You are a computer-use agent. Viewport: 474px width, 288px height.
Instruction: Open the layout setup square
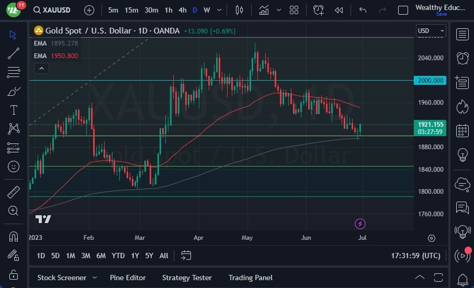tap(403, 10)
